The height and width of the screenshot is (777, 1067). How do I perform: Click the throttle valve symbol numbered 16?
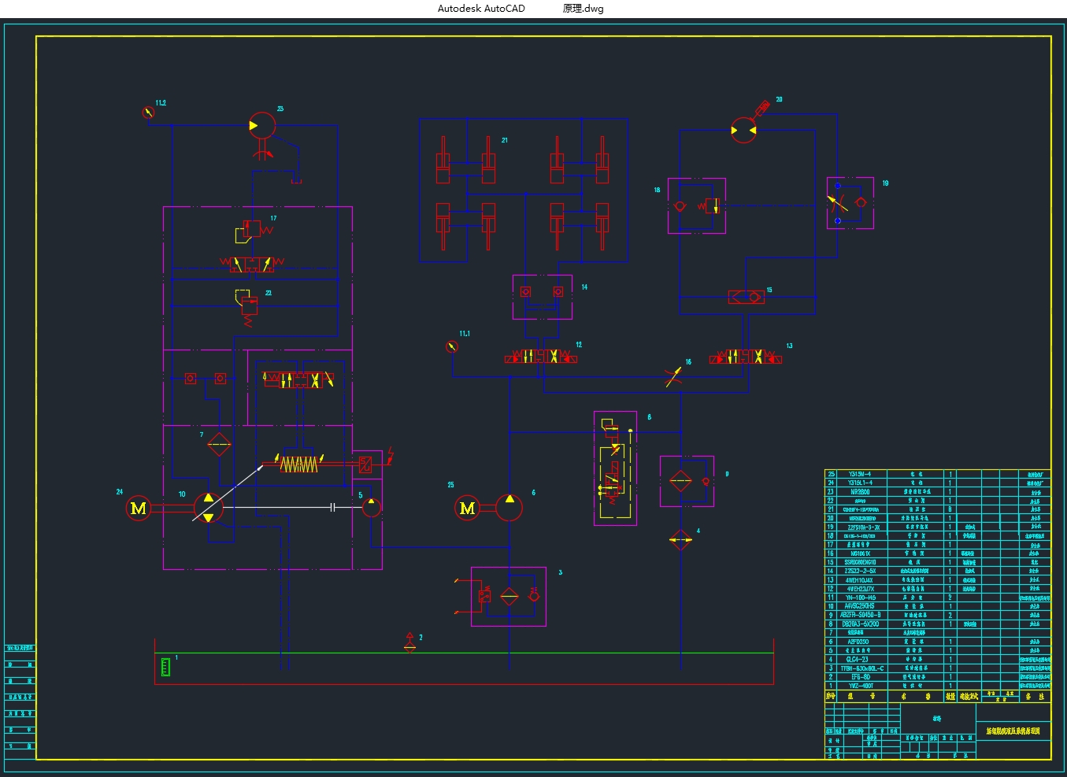673,376
